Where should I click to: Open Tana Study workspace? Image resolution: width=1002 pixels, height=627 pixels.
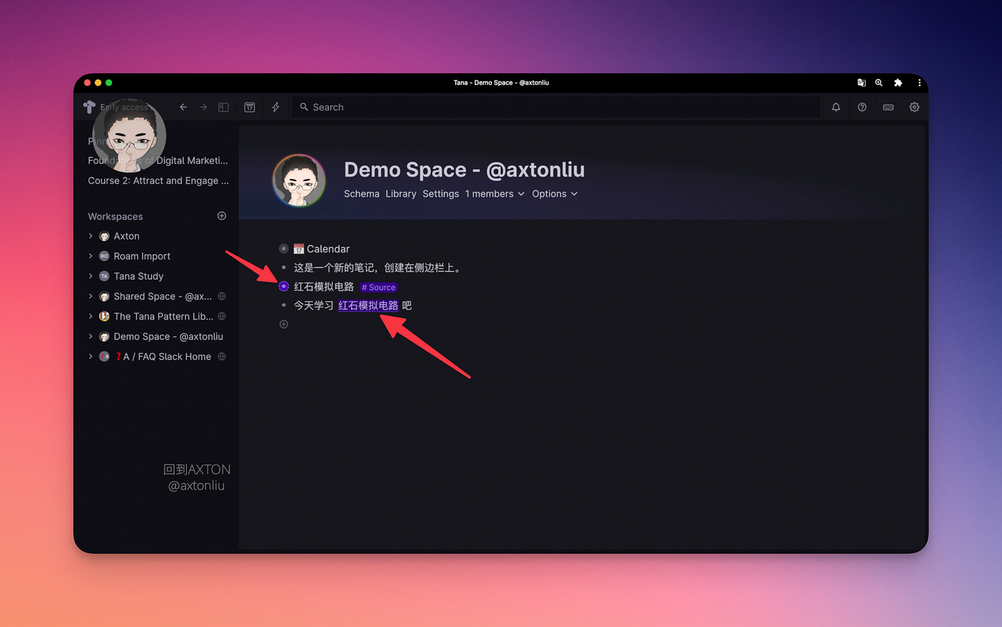tap(138, 276)
